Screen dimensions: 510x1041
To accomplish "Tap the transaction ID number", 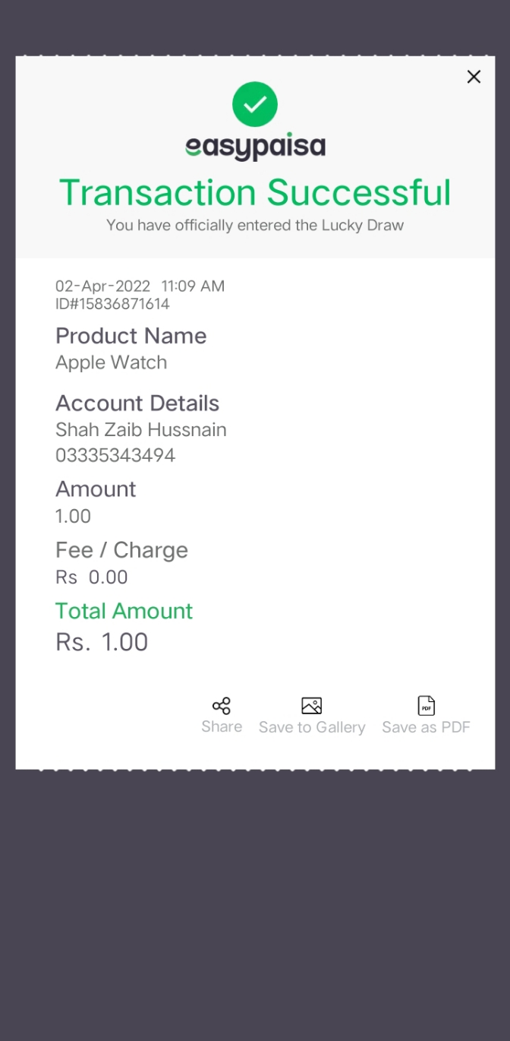I will (x=112, y=304).
